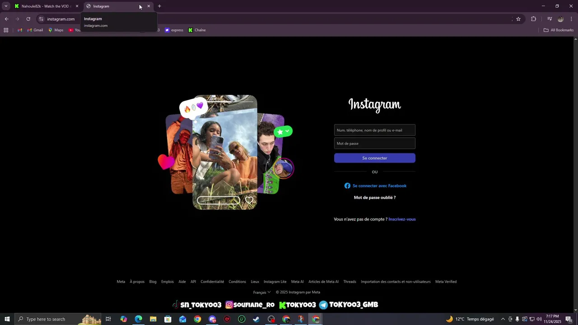Viewport: 578px width, 325px height.
Task: Focus the phone, username or email field
Action: point(375,130)
